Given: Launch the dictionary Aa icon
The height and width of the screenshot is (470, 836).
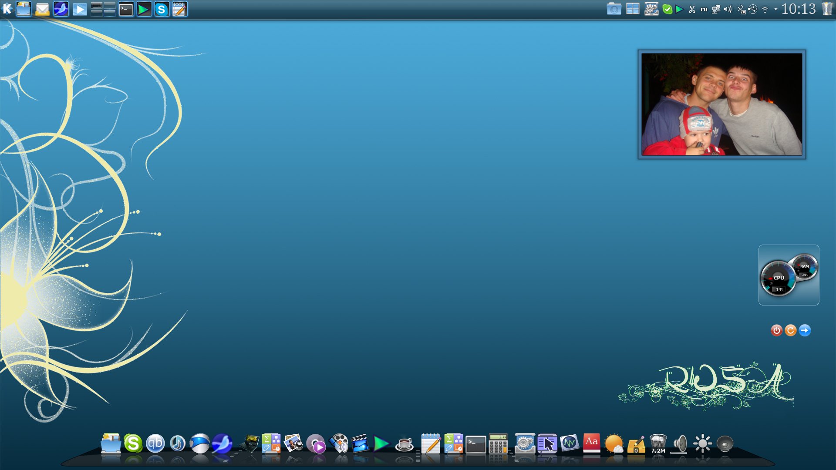Looking at the screenshot, I should click(591, 443).
